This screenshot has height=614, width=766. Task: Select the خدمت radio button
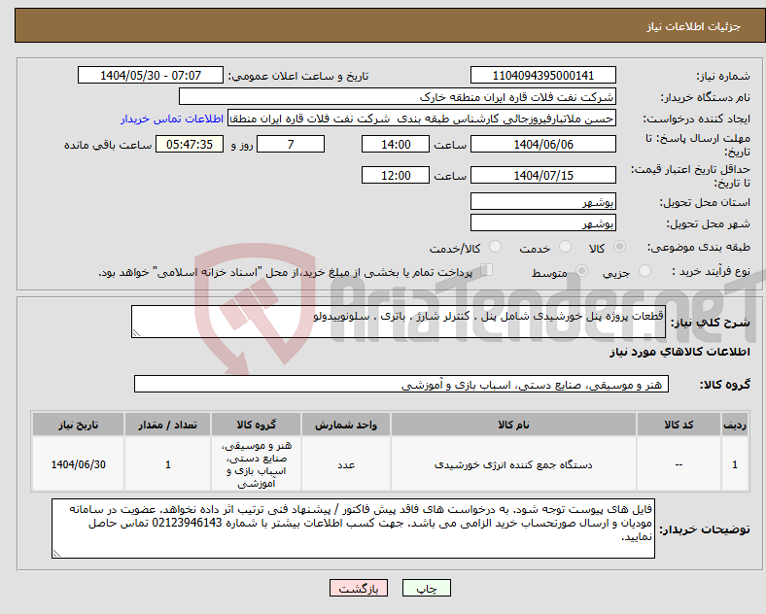[x=565, y=247]
